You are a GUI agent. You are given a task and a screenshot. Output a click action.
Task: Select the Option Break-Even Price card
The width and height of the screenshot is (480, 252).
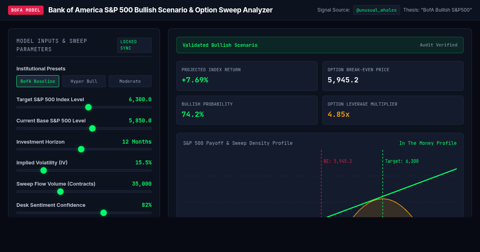pos(393,76)
